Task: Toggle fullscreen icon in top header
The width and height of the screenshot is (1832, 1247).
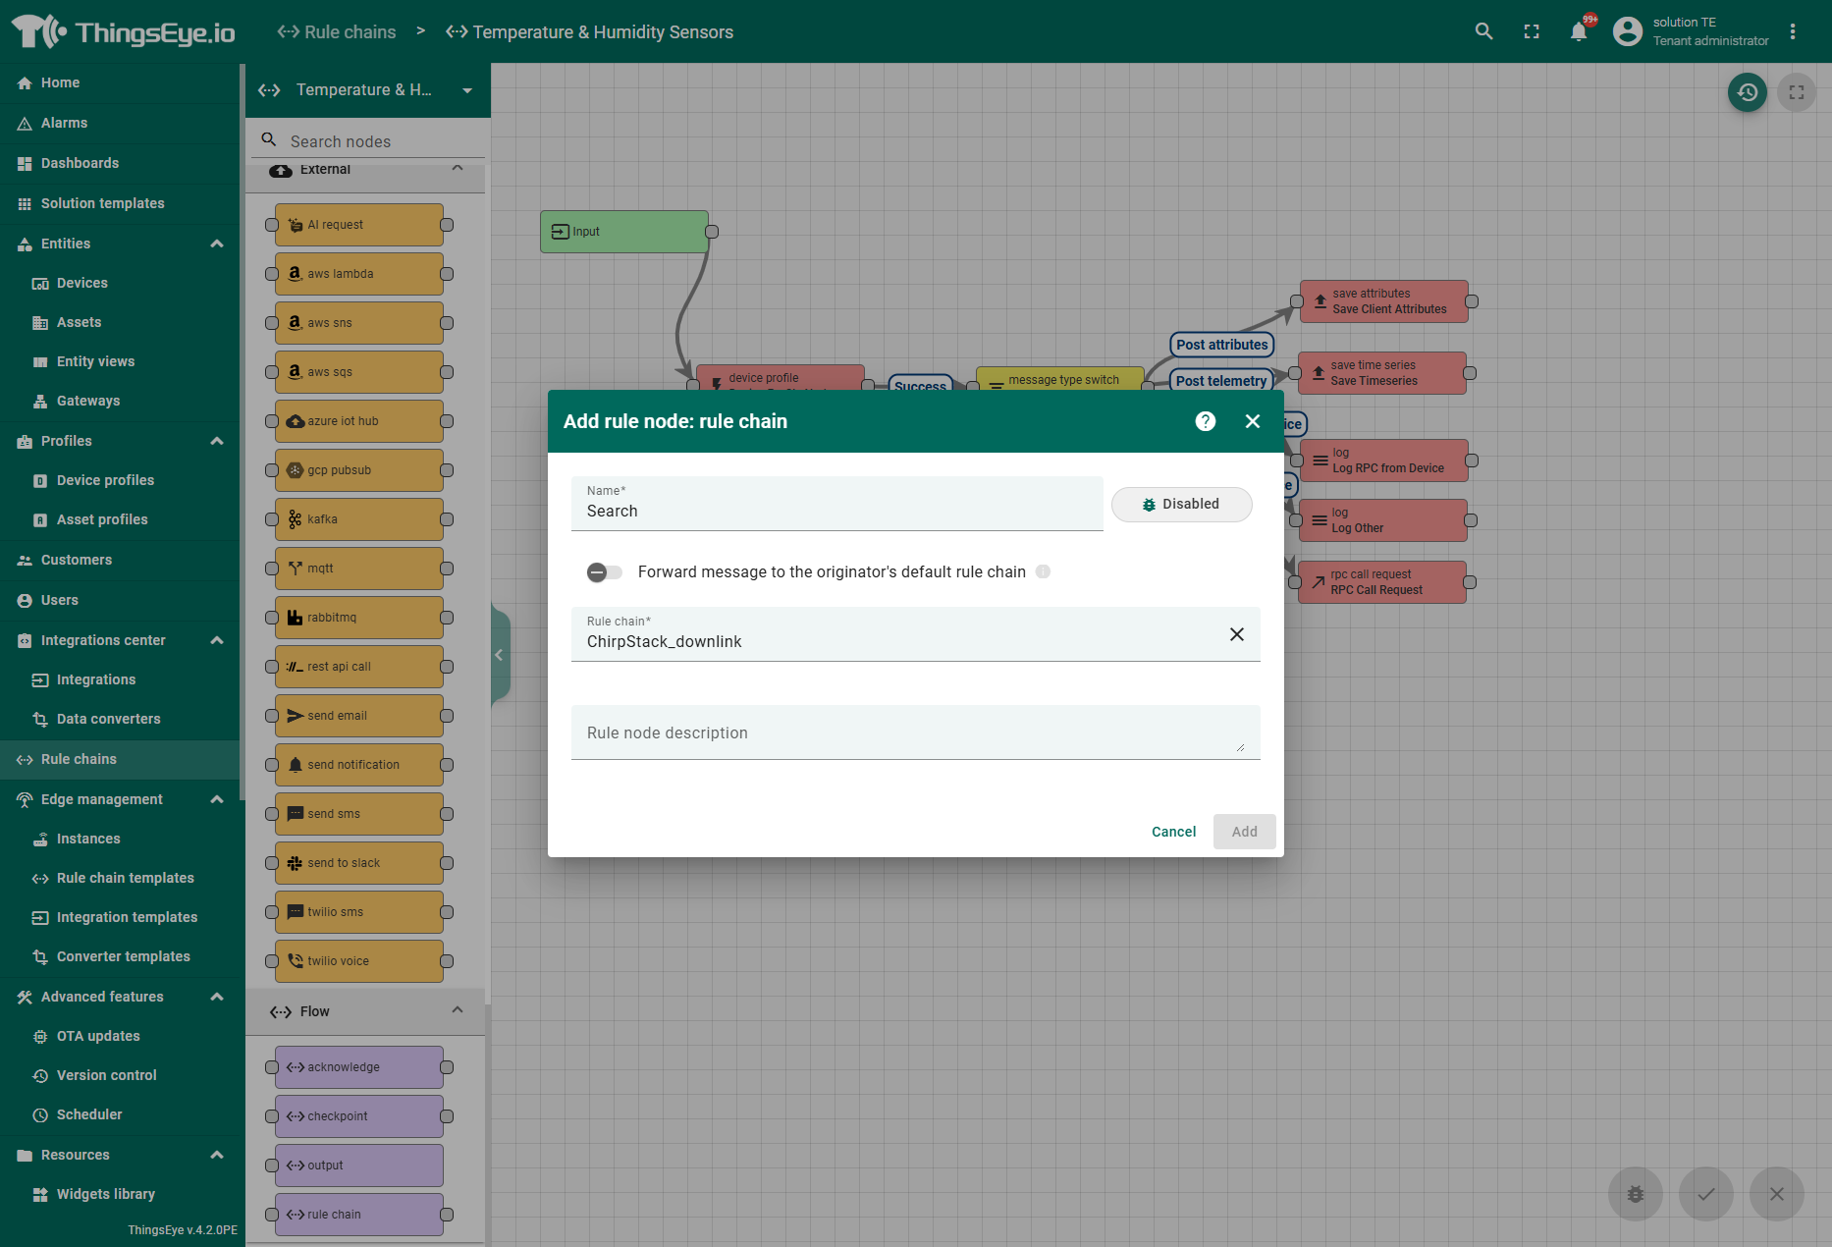Action: [x=1531, y=31]
